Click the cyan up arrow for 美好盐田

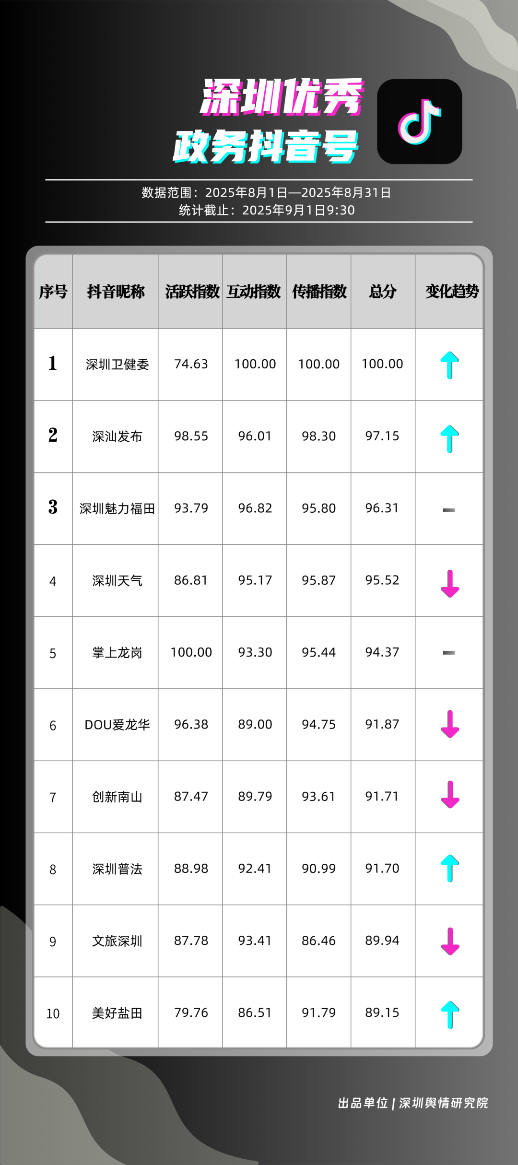point(450,1014)
